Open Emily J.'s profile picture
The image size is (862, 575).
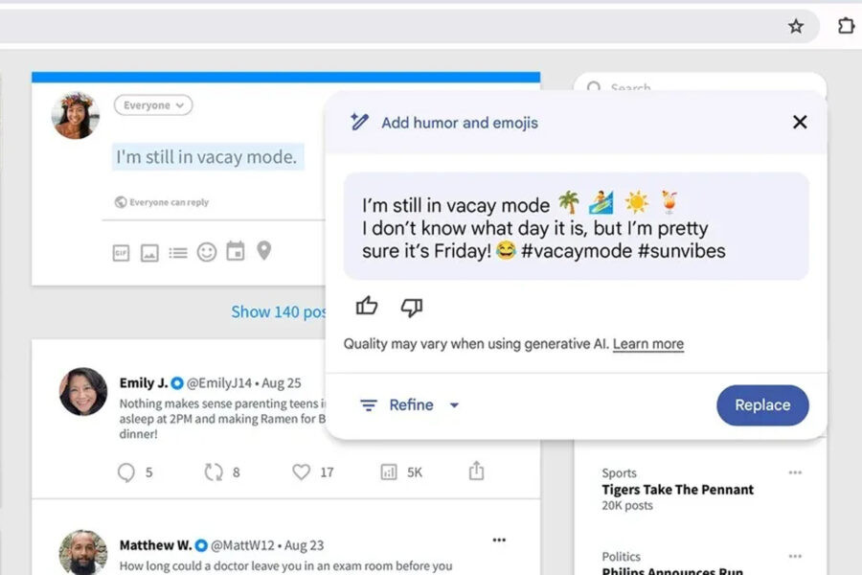tap(83, 391)
